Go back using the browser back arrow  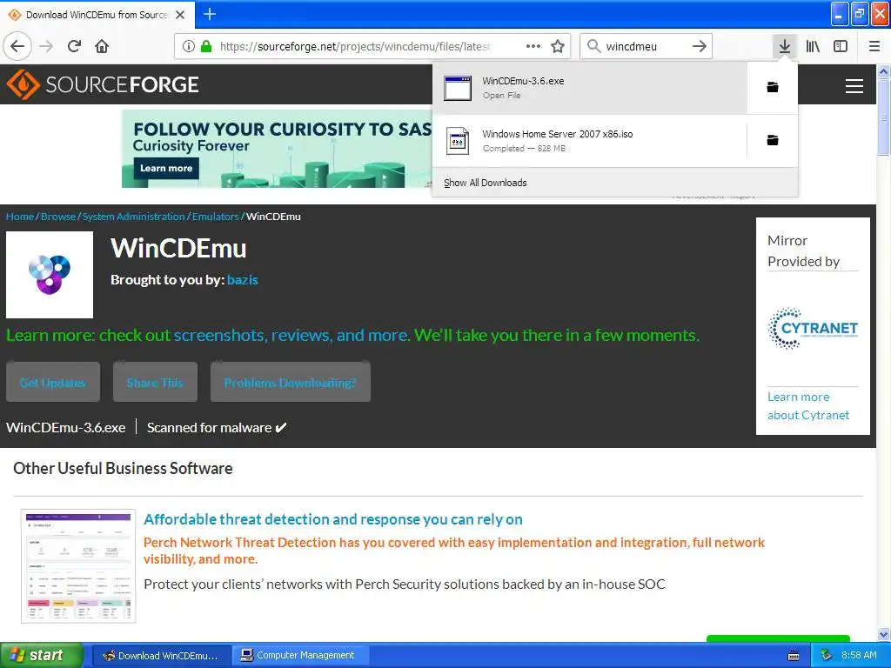17,46
